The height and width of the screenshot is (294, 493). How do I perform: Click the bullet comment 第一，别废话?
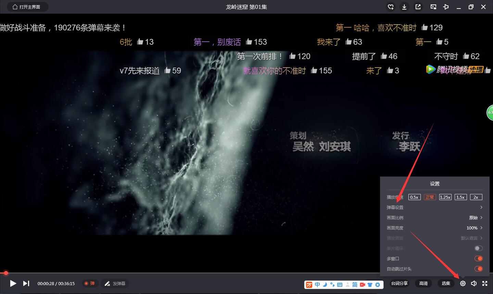[217, 42]
